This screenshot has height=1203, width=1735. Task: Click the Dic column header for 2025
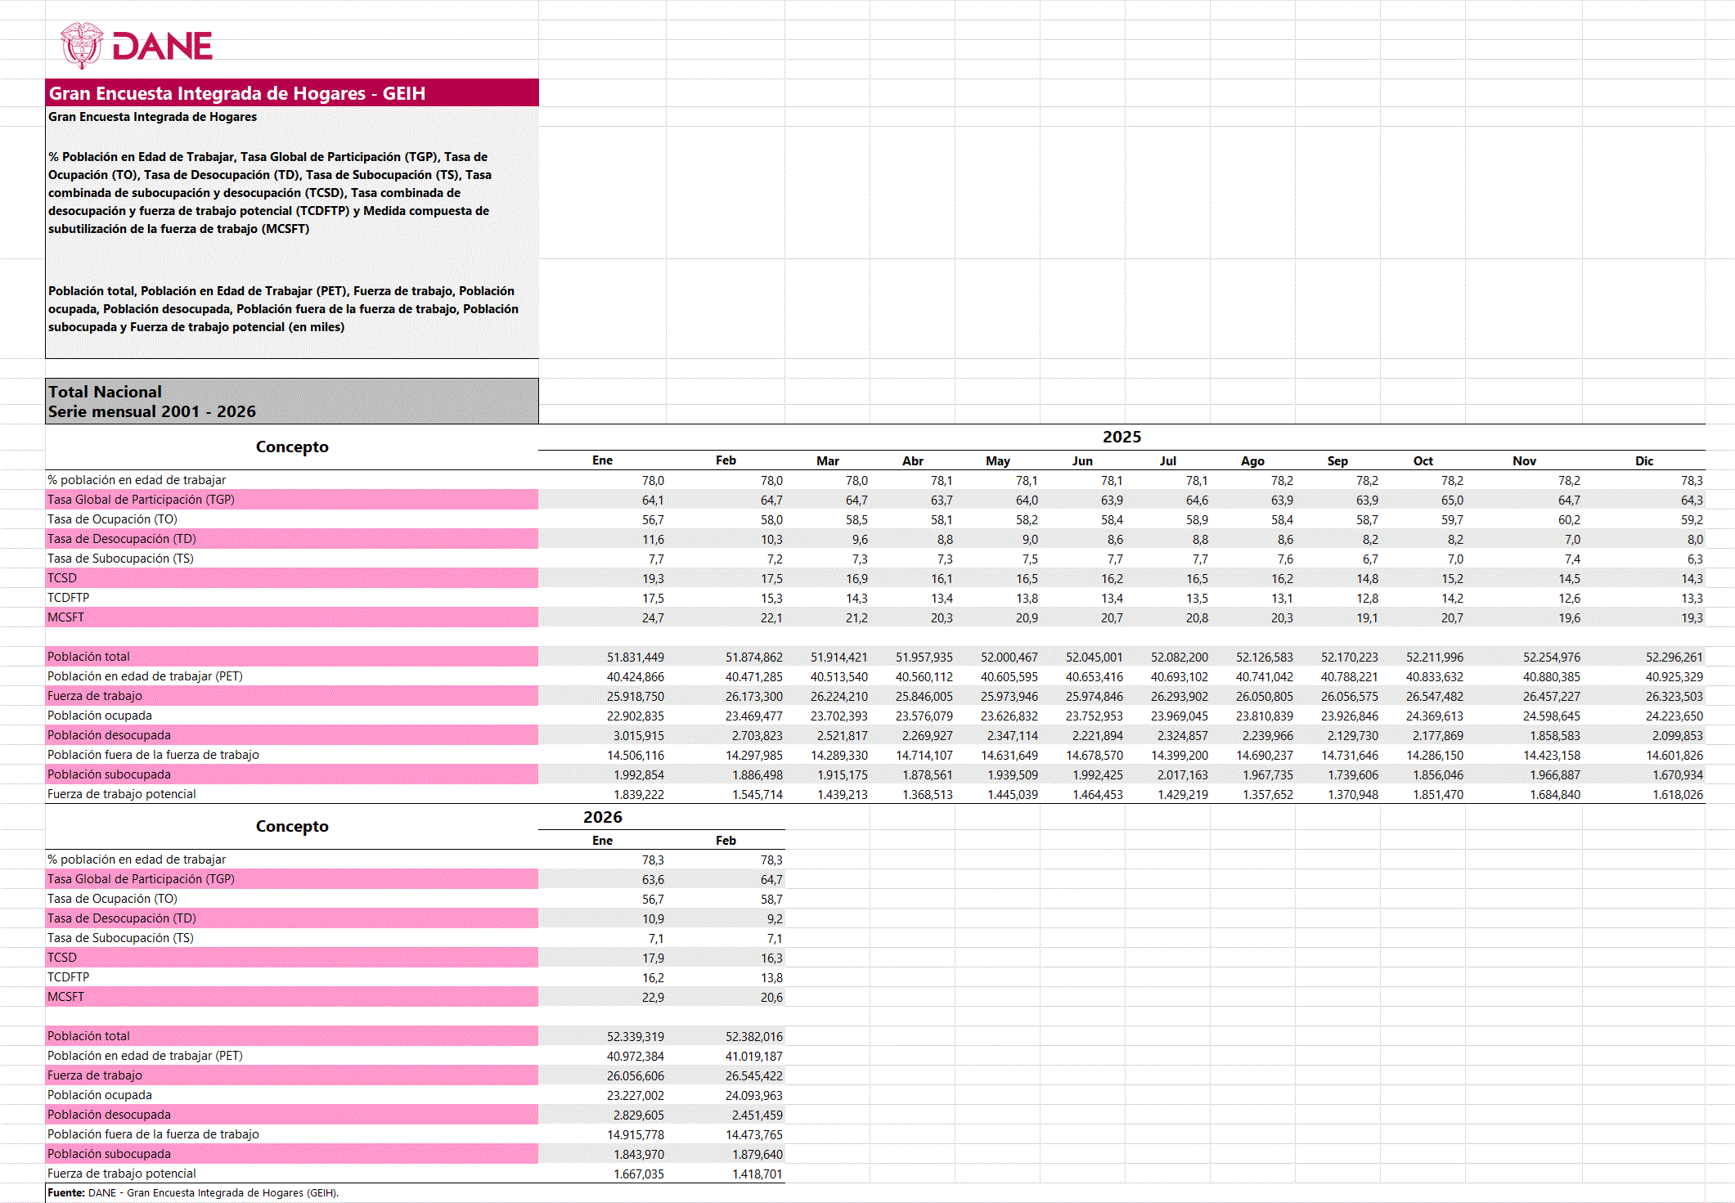click(x=1644, y=461)
